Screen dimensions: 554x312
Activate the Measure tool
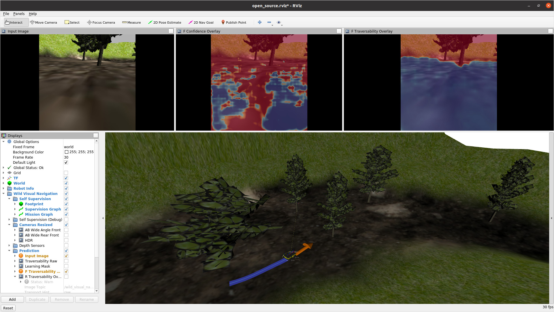(131, 22)
